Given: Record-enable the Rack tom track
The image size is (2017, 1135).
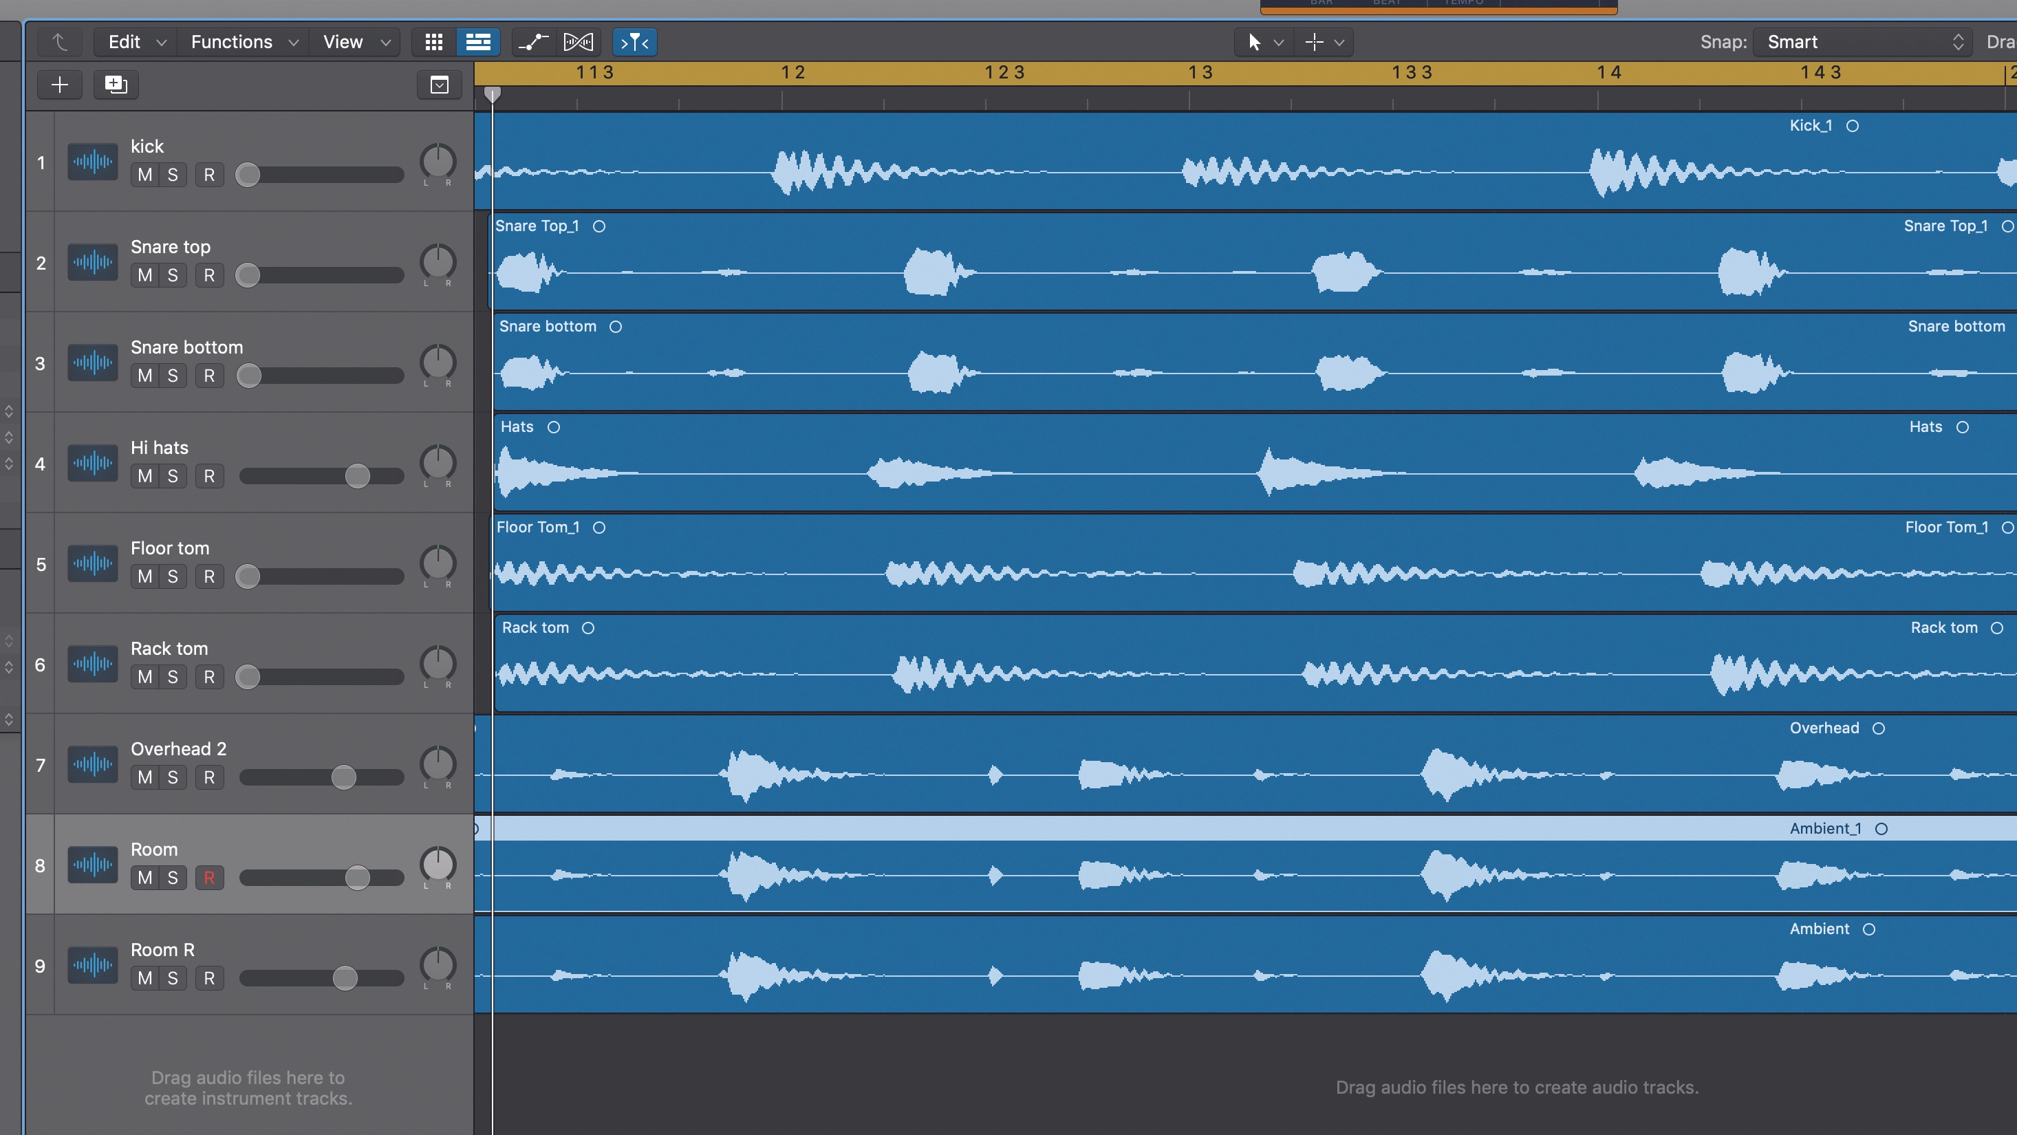Looking at the screenshot, I should (x=209, y=677).
